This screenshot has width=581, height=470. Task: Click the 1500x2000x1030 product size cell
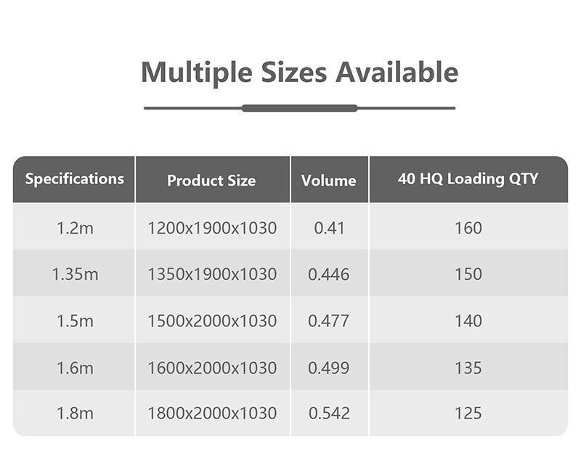(212, 321)
